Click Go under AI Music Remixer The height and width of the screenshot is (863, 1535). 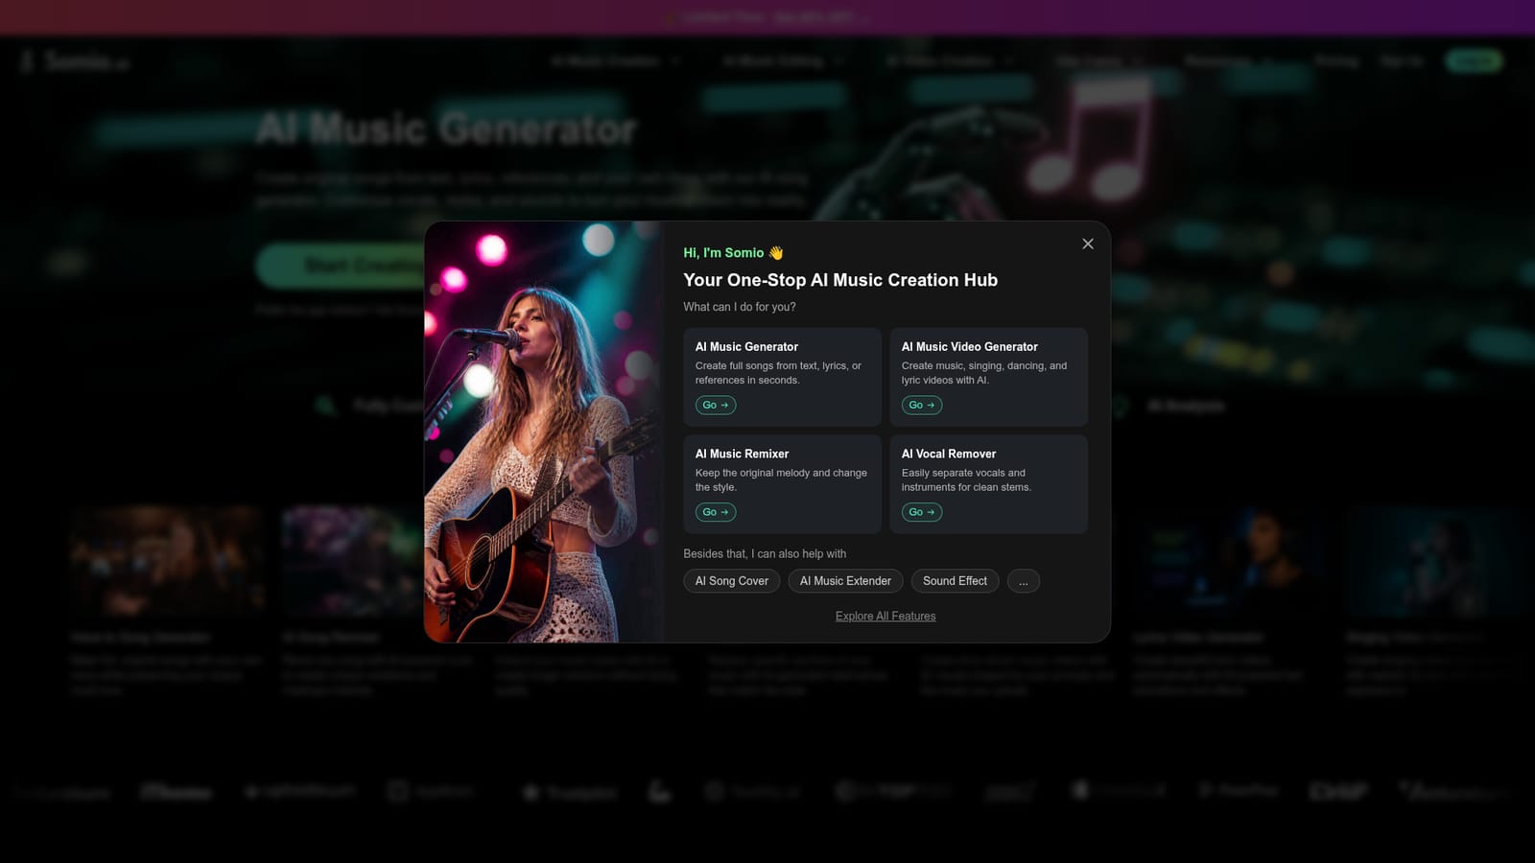tap(716, 512)
